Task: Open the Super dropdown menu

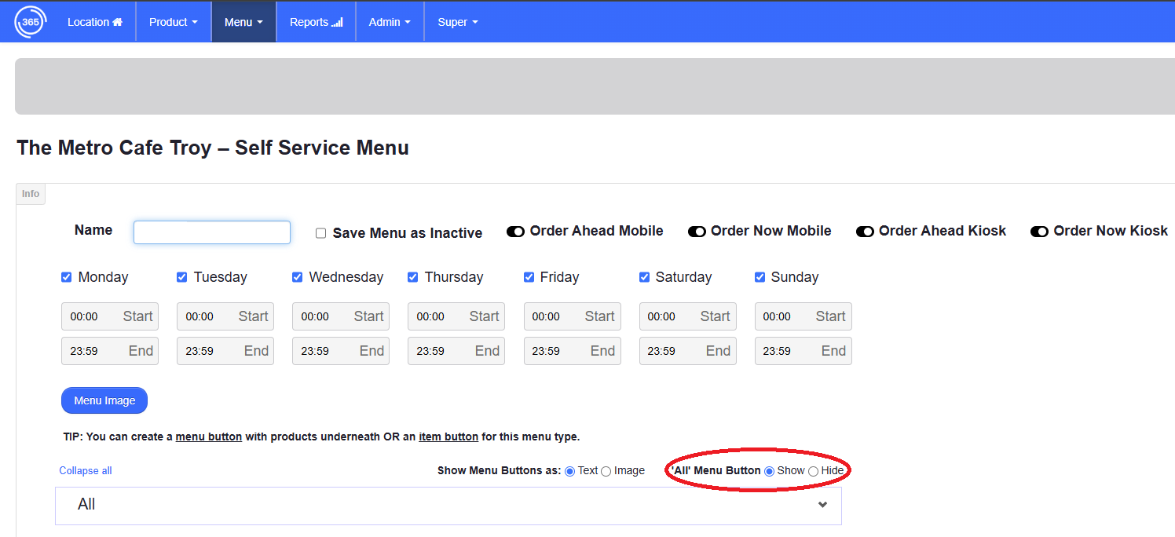Action: pyautogui.click(x=458, y=22)
